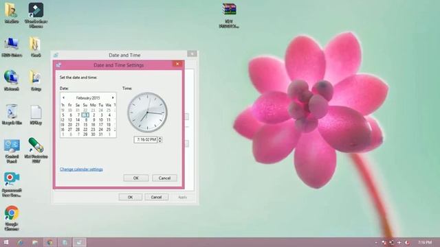Screen dimensions: 440x247
Task: Select the highlighted day 1 in calendar
Action: point(85,115)
